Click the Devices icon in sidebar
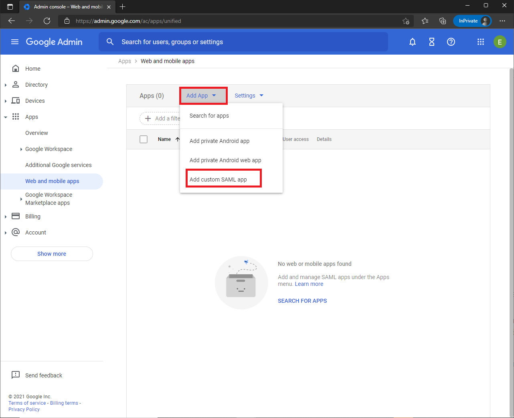This screenshot has height=418, width=514. click(x=16, y=101)
